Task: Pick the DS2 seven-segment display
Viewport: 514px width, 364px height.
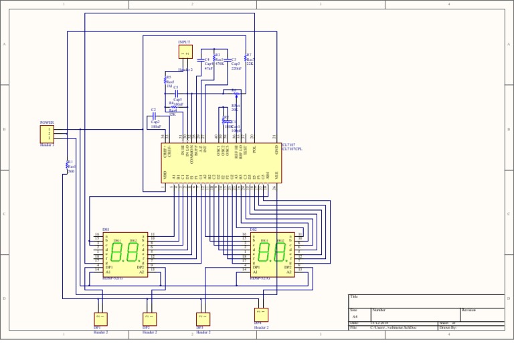Action: [272, 254]
